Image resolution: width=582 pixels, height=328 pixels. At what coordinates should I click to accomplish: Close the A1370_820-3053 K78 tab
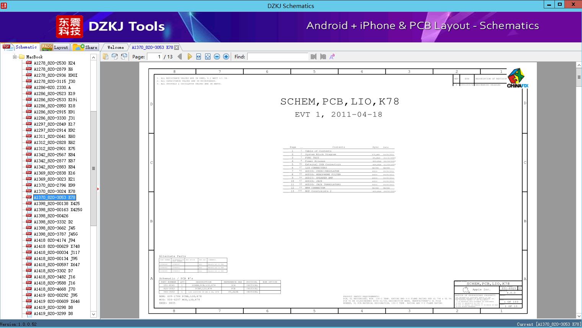(176, 47)
